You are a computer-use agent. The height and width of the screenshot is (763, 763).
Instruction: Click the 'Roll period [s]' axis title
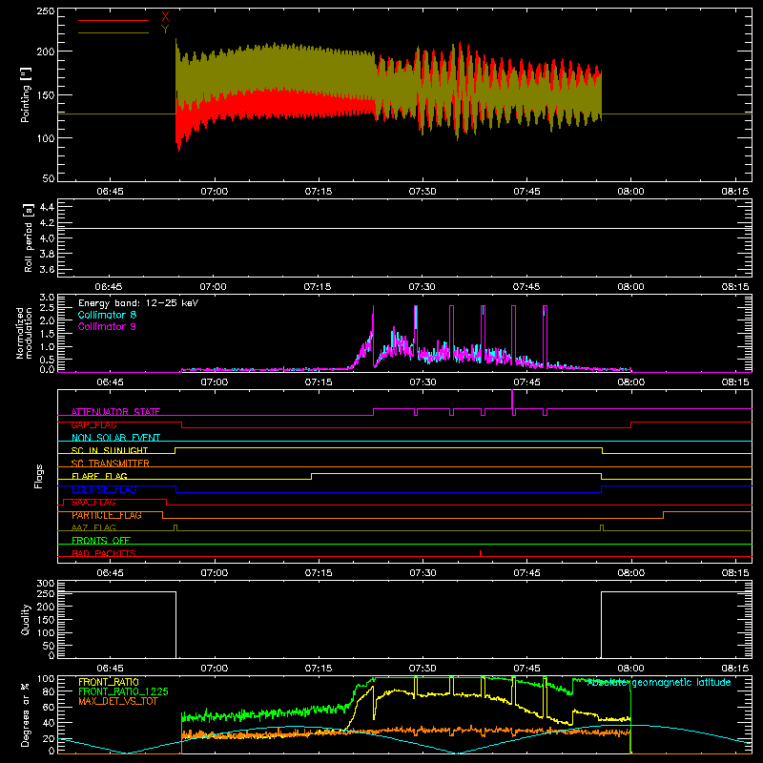click(29, 238)
